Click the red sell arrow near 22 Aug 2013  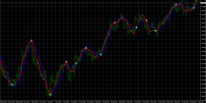[x=86, y=48]
